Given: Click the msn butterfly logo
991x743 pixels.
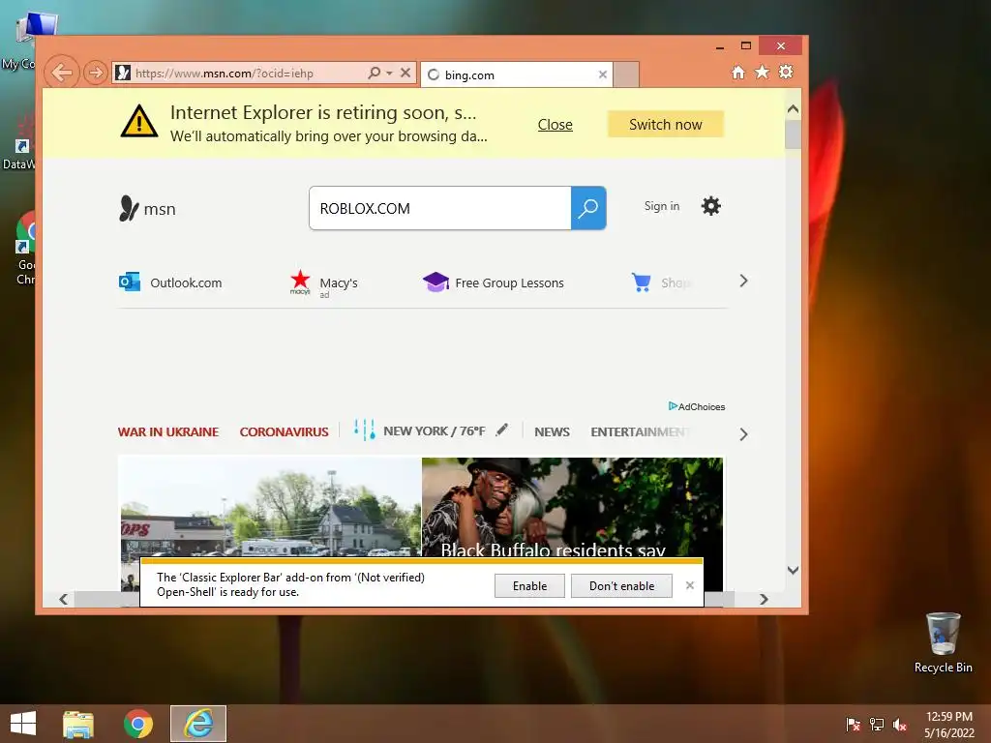Looking at the screenshot, I should pos(147,209).
